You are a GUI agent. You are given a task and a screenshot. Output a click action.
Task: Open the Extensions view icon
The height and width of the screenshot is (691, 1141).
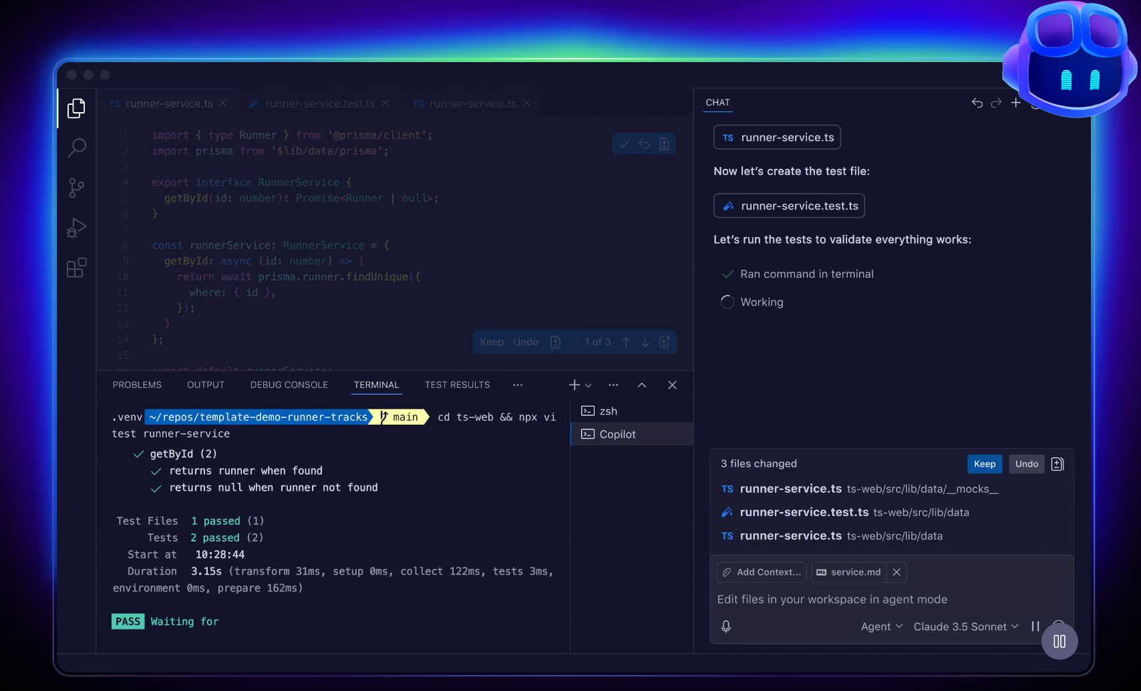(x=76, y=268)
